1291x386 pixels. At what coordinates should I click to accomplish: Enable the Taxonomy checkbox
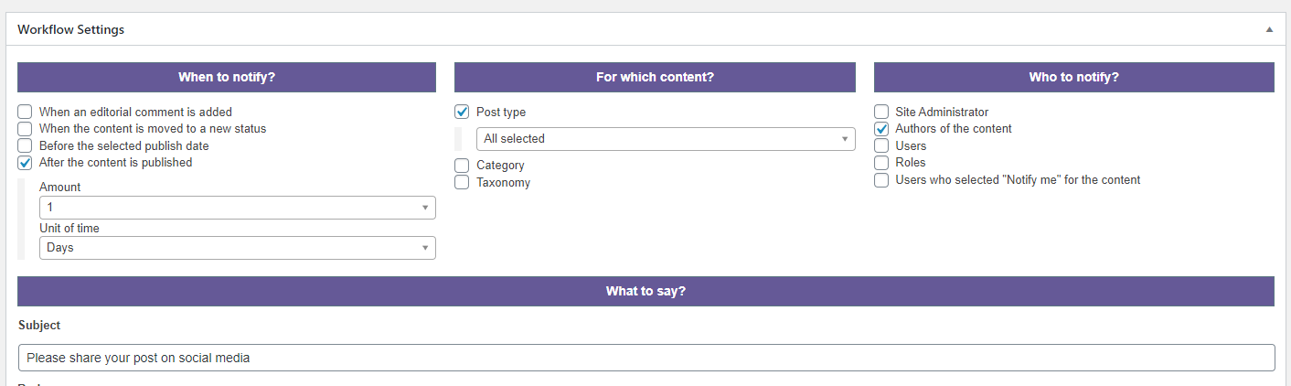coord(463,182)
